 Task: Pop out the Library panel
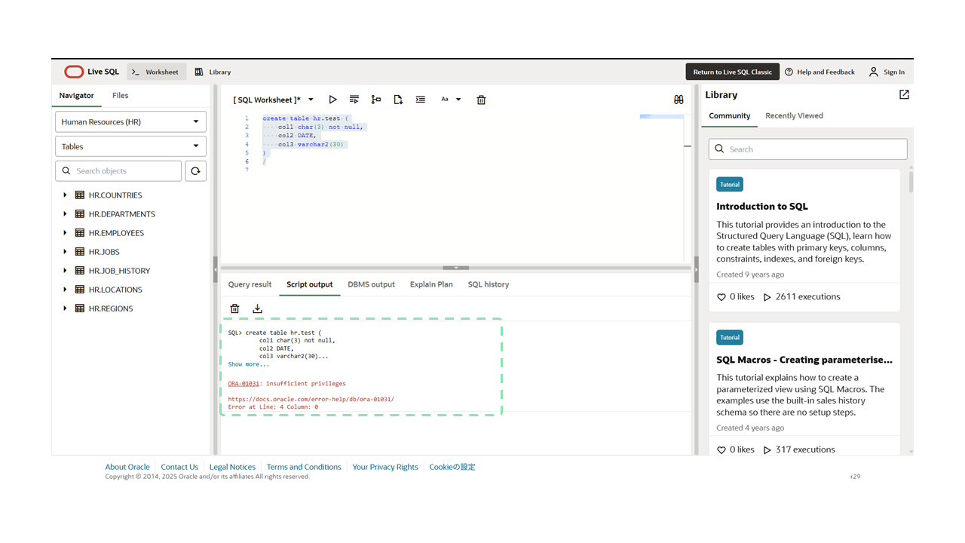(904, 94)
